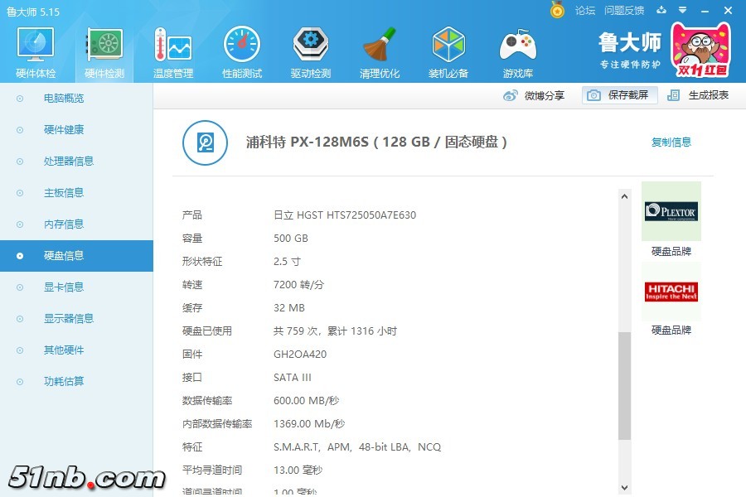
Task: Click the gold medal icon in title bar
Action: (557, 9)
